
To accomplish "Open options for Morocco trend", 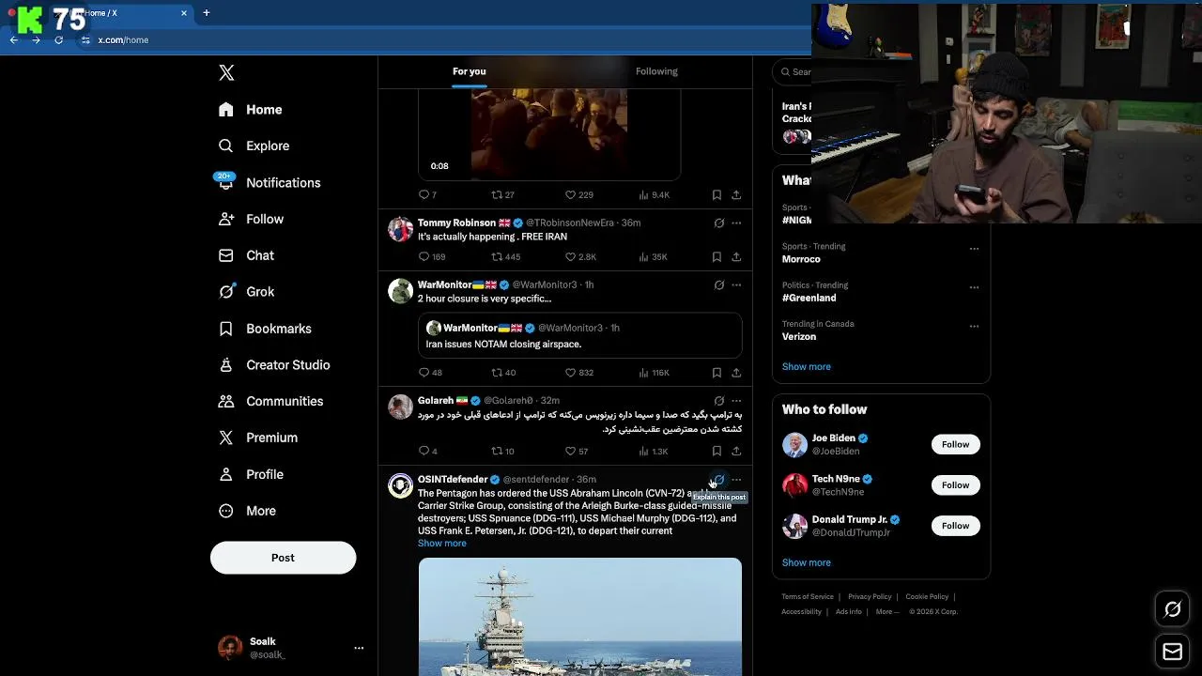I will 974,249.
